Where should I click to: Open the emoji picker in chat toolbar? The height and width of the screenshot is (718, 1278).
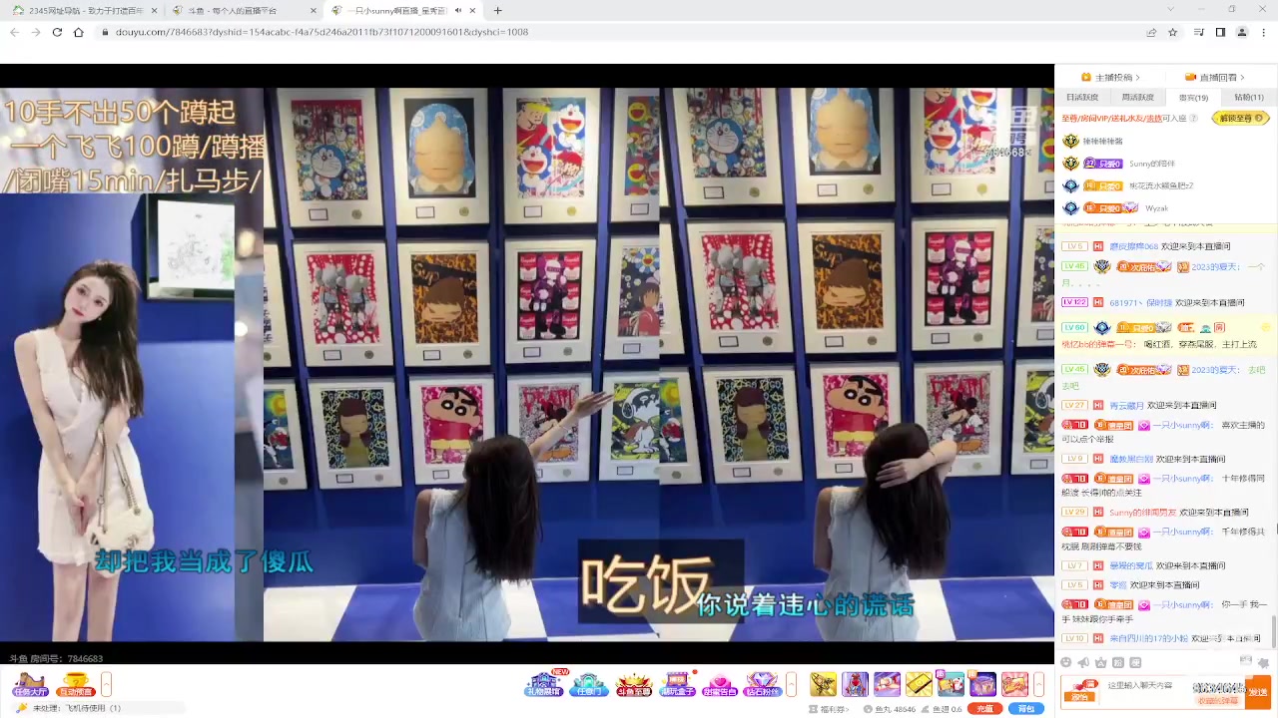(x=1065, y=662)
